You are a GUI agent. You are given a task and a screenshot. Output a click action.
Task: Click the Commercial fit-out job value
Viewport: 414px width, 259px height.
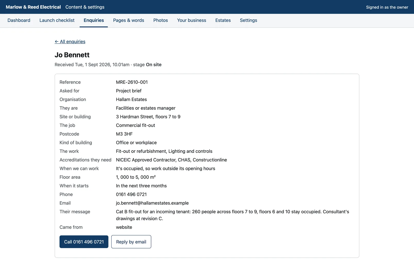(135, 125)
